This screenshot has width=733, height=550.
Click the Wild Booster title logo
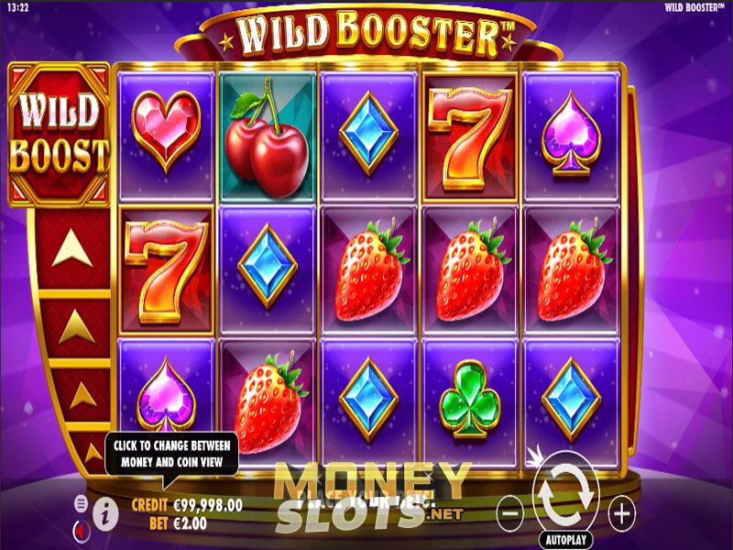[368, 33]
